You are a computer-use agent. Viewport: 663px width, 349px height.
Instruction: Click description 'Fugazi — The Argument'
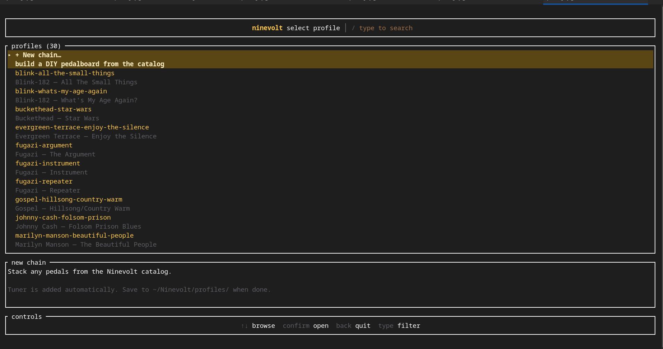55,154
